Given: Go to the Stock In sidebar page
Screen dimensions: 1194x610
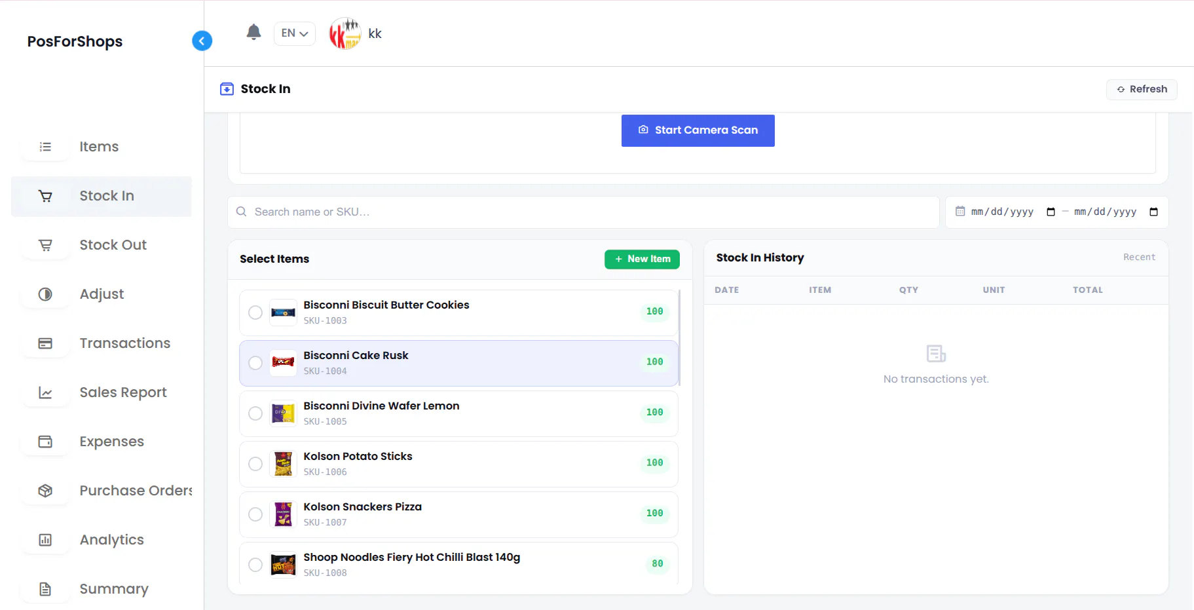Looking at the screenshot, I should pyautogui.click(x=102, y=196).
